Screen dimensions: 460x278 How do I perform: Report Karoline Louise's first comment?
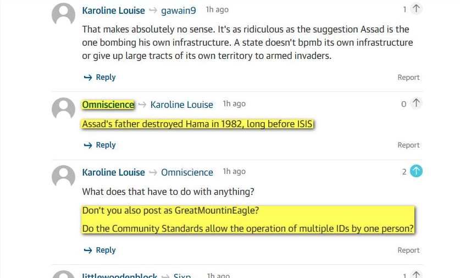(408, 78)
